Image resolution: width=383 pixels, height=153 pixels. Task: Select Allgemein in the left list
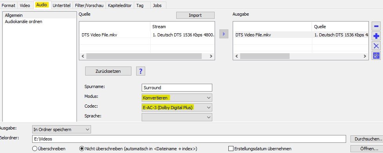[x=39, y=15]
